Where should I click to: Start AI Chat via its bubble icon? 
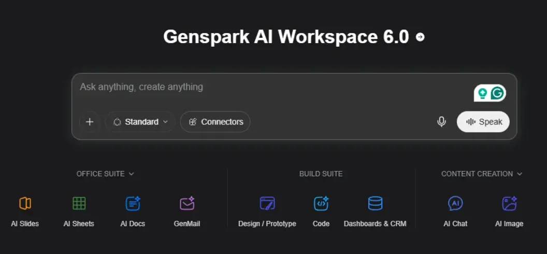tap(455, 203)
